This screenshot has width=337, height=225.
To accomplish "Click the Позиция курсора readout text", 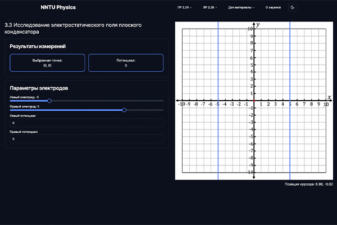I will coord(309,184).
